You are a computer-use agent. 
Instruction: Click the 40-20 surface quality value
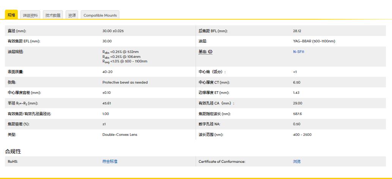click(x=107, y=72)
